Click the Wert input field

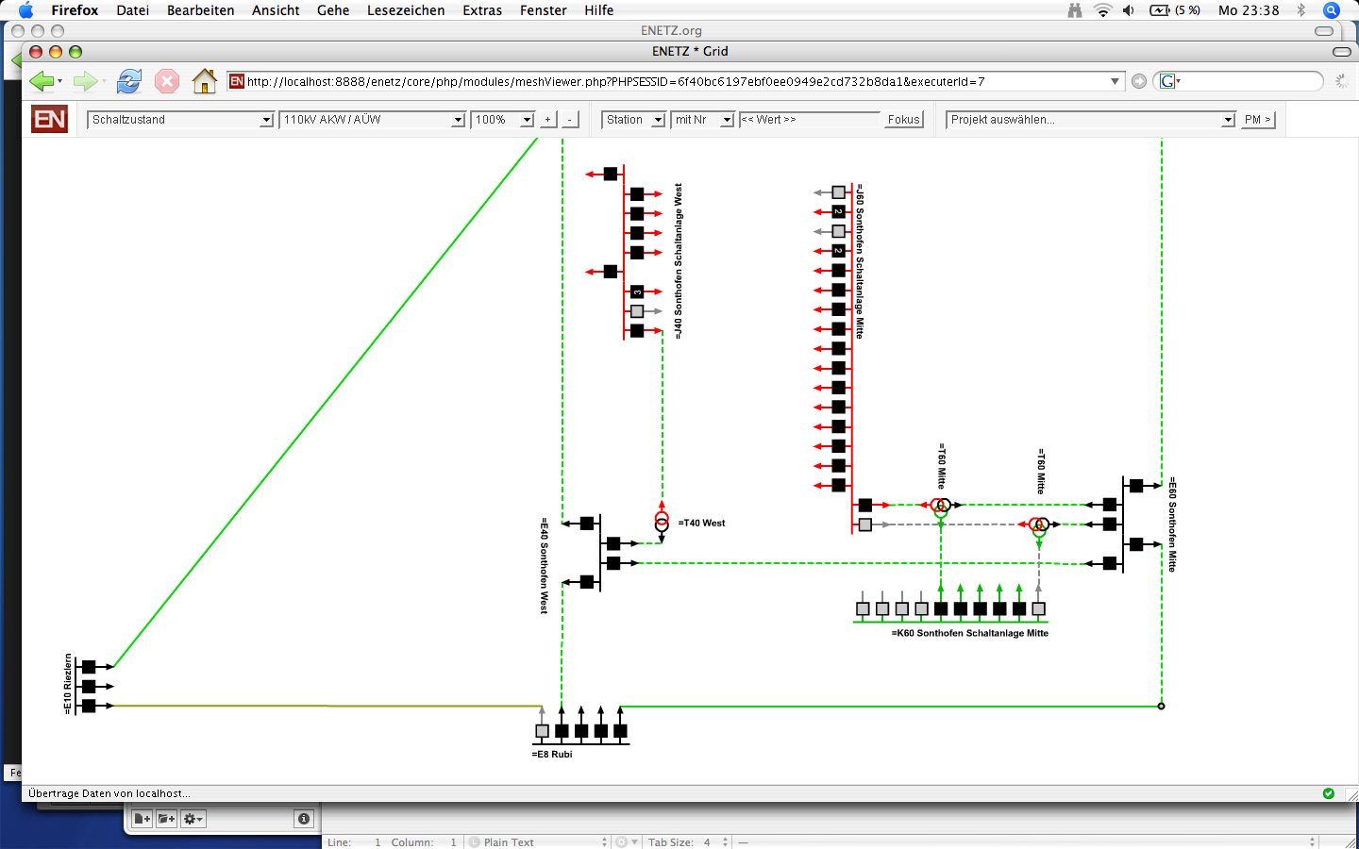click(809, 120)
